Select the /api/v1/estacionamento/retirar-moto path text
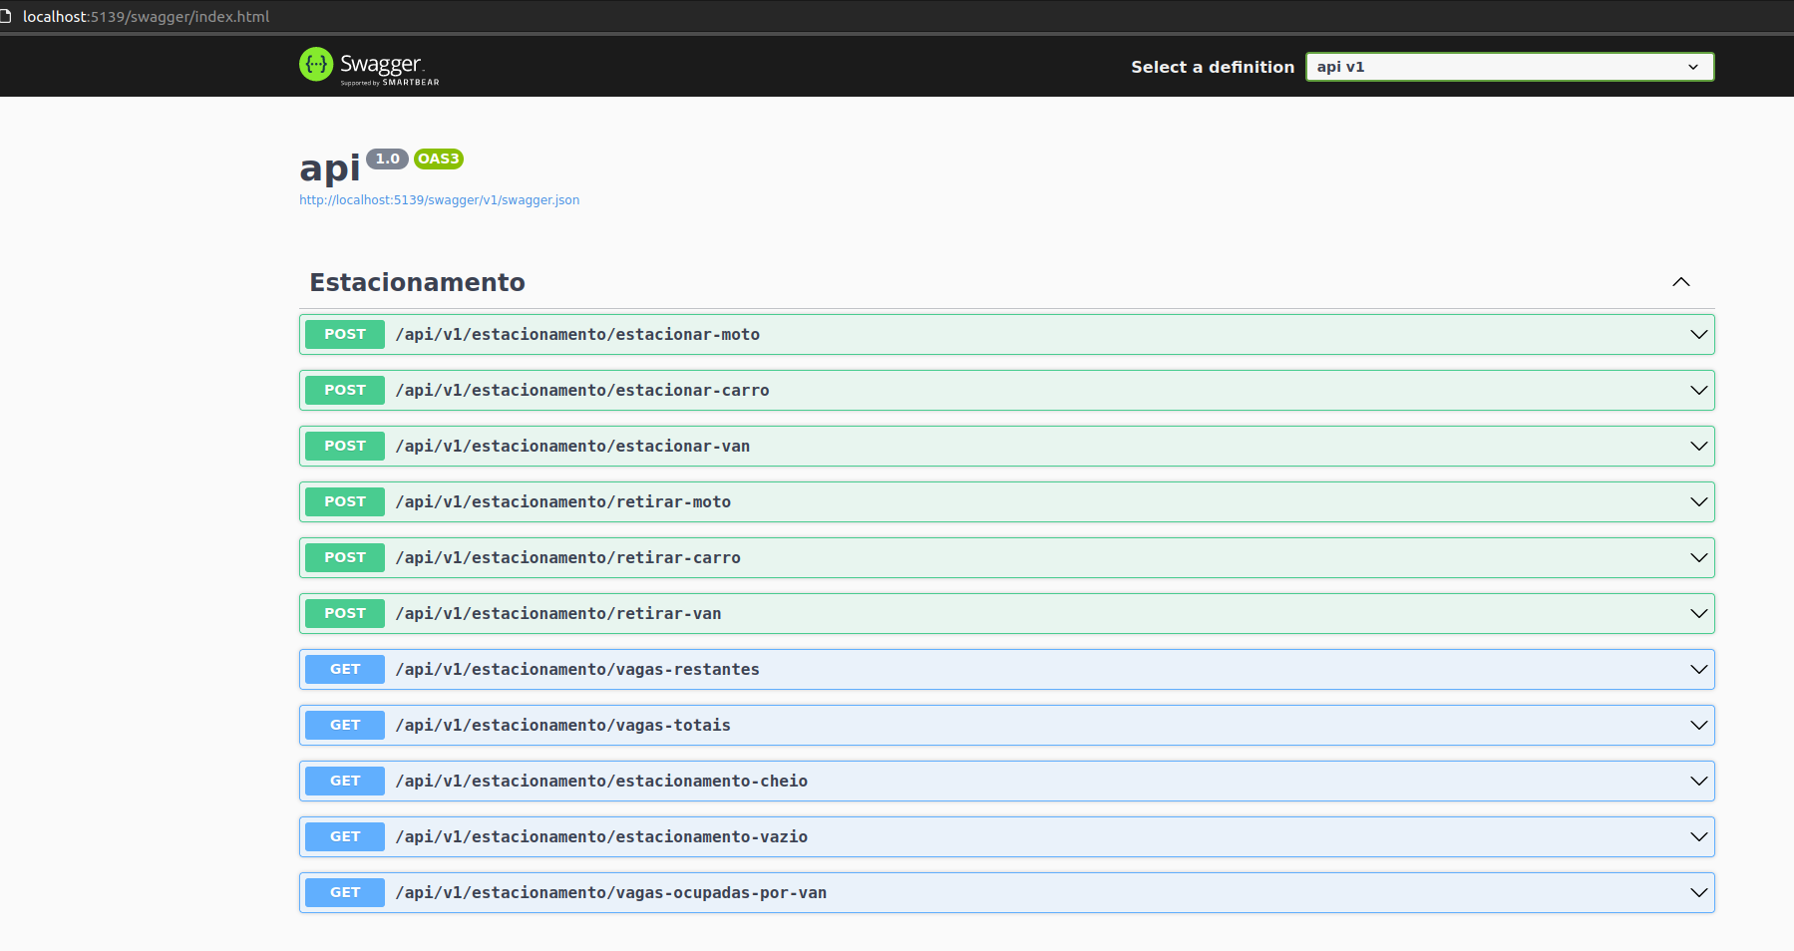This screenshot has height=951, width=1794. coord(563,502)
